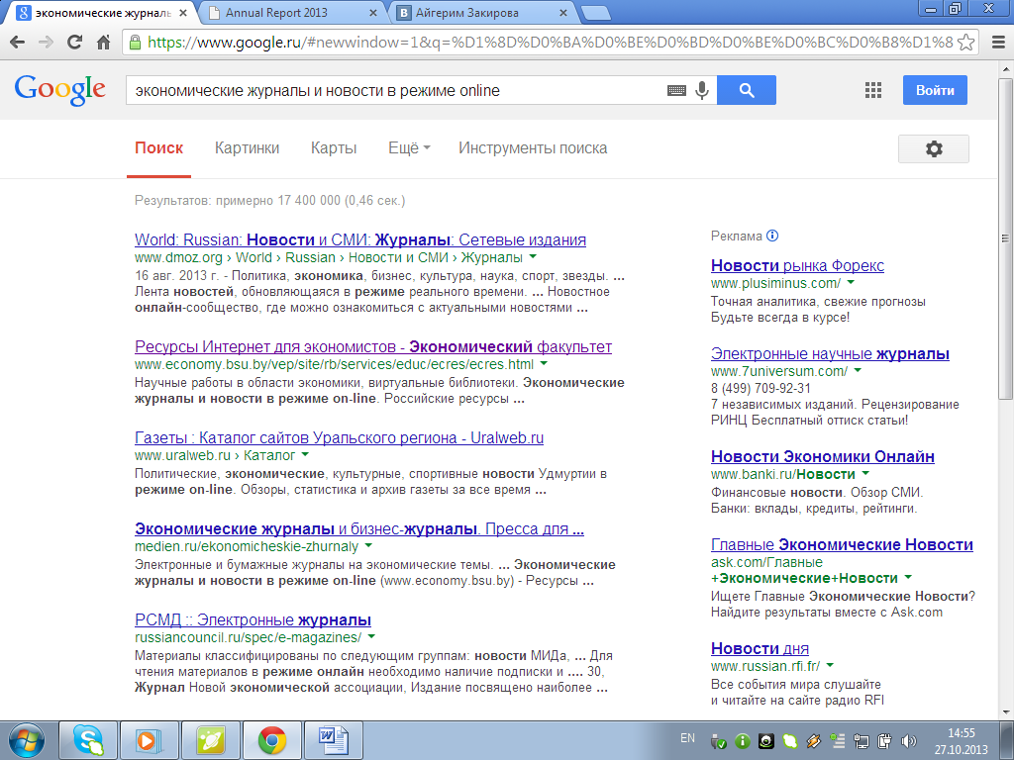The image size is (1014, 760).
Task: Open Электронные научные журналы ad
Action: [831, 353]
